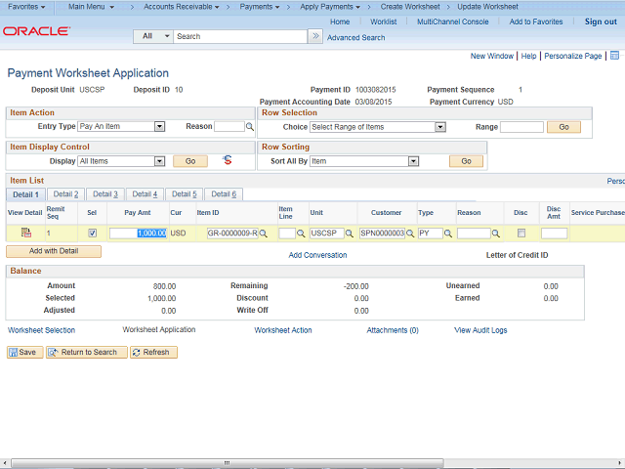This screenshot has width=625, height=469.
Task: Click the Unit lookup magnifier in item row
Action: point(350,234)
